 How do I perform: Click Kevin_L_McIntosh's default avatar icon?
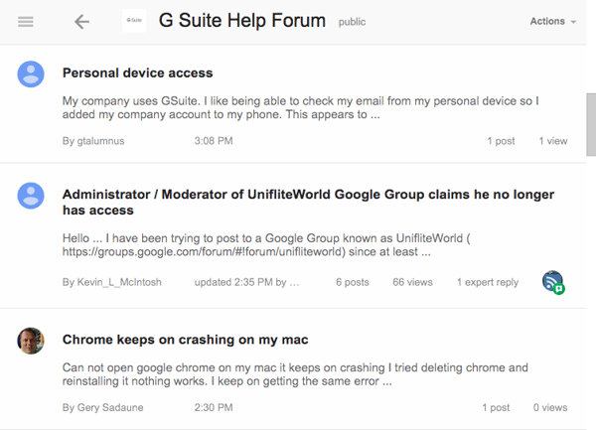tap(31, 196)
